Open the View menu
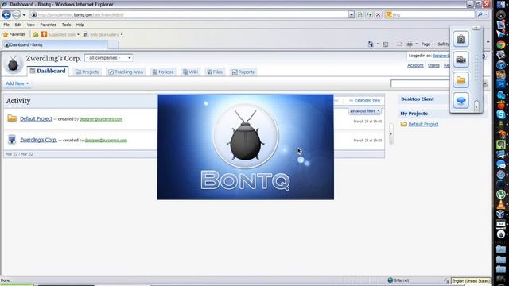The width and height of the screenshot is (509, 286). (x=30, y=25)
